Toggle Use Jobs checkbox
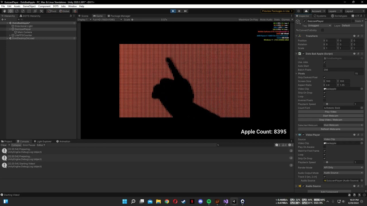The image size is (367, 206). click(x=325, y=62)
